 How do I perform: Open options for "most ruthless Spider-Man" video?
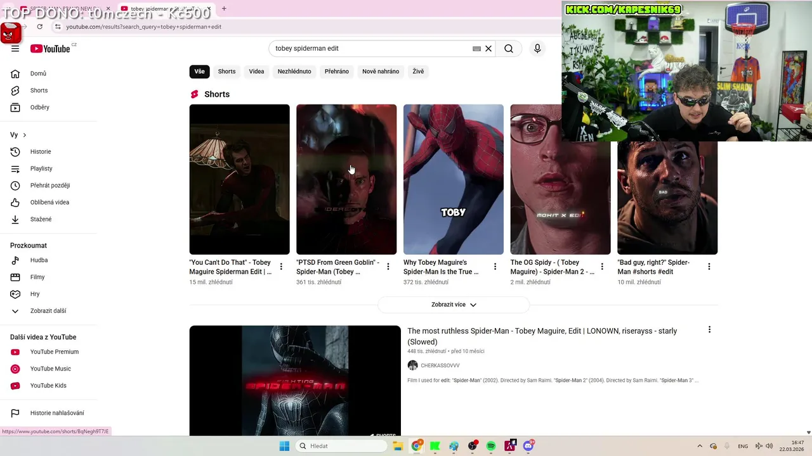click(709, 329)
